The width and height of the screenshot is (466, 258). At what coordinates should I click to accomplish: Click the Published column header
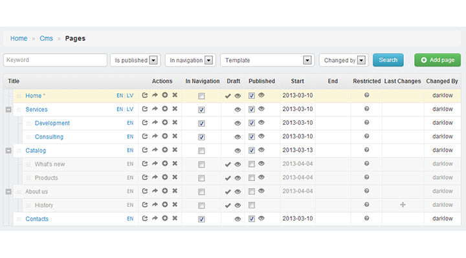[262, 81]
